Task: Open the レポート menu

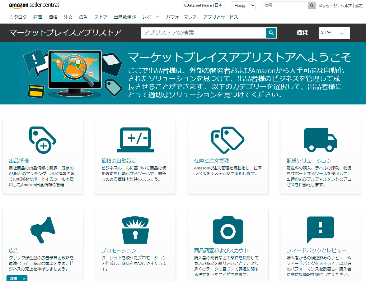Action: (151, 17)
